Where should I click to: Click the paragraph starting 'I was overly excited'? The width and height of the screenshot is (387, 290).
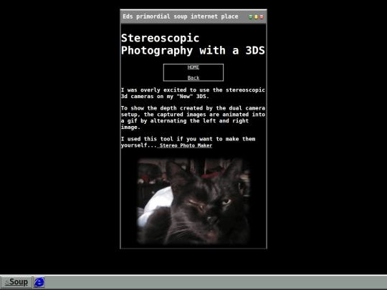[x=193, y=93]
